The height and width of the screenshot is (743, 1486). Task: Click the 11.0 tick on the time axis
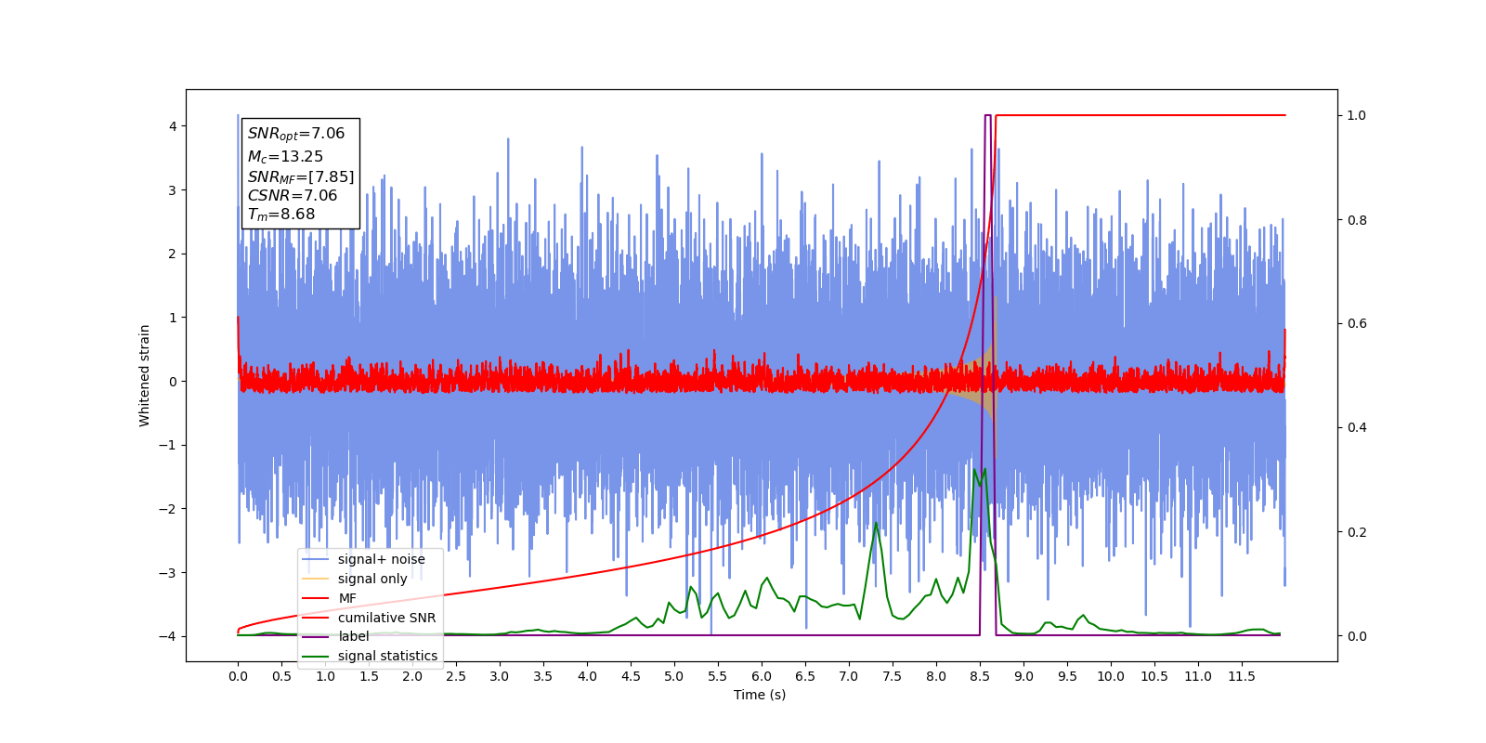coord(1198,676)
